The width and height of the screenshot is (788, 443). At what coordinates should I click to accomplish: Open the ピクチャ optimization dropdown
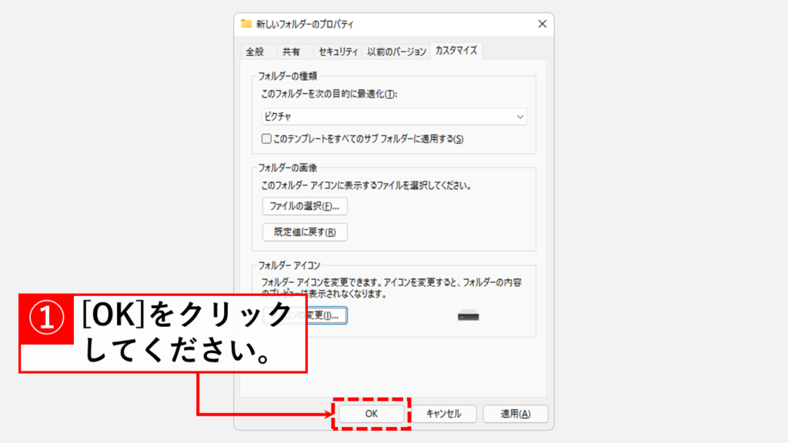pyautogui.click(x=393, y=117)
